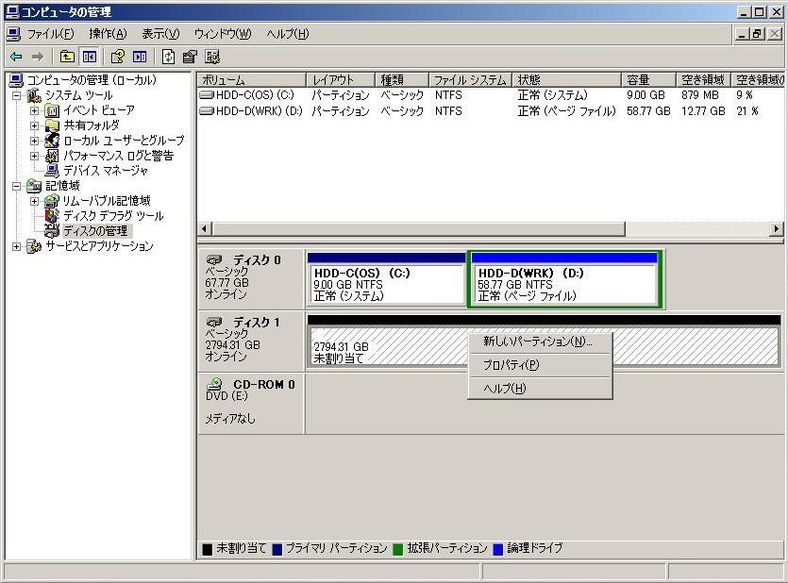788x583 pixels.
Task: Sort by 種類 column header
Action: pyautogui.click(x=401, y=80)
